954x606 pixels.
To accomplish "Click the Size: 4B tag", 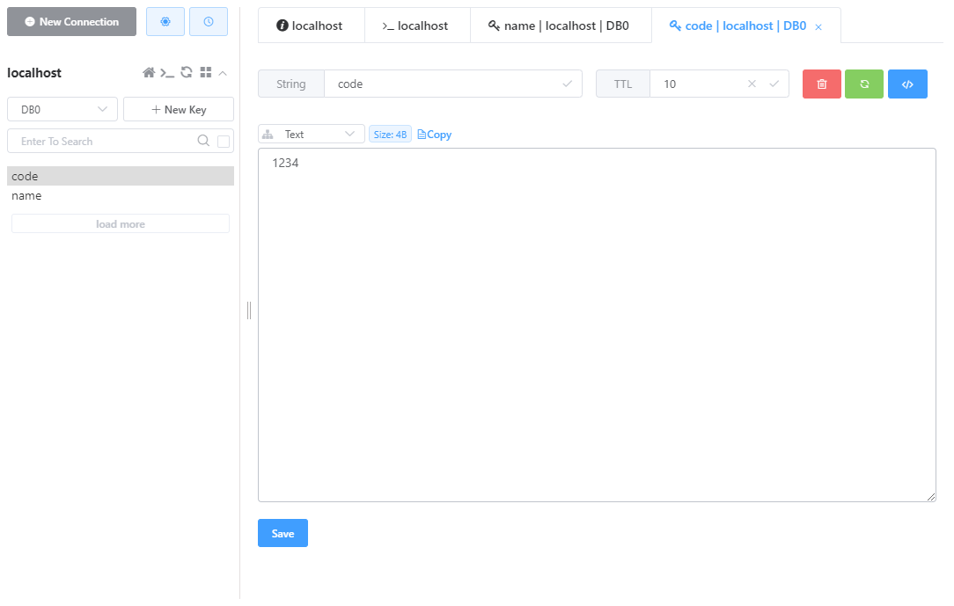I will [x=390, y=135].
